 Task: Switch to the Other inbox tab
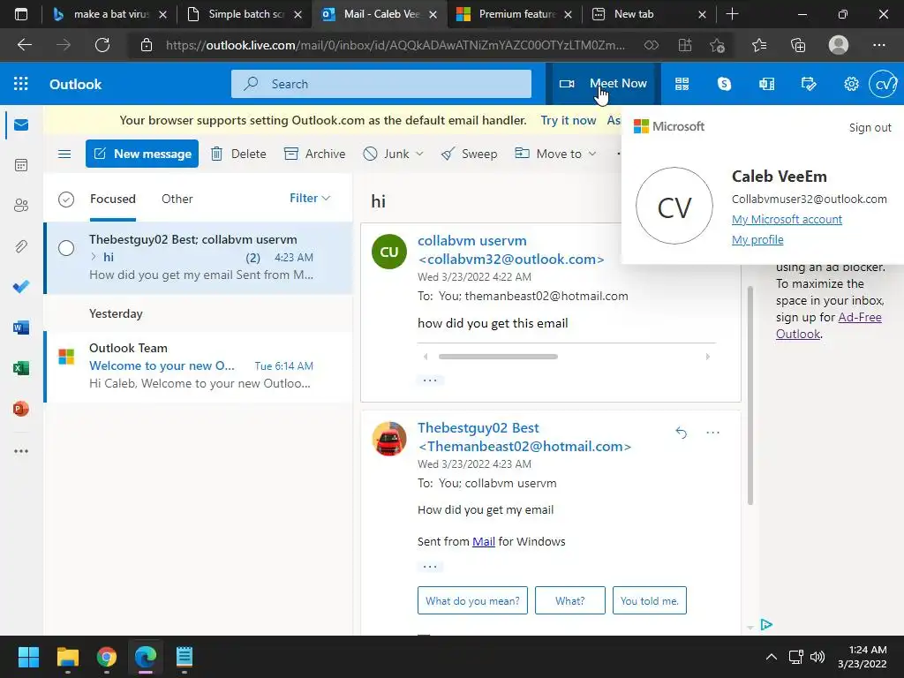[177, 199]
